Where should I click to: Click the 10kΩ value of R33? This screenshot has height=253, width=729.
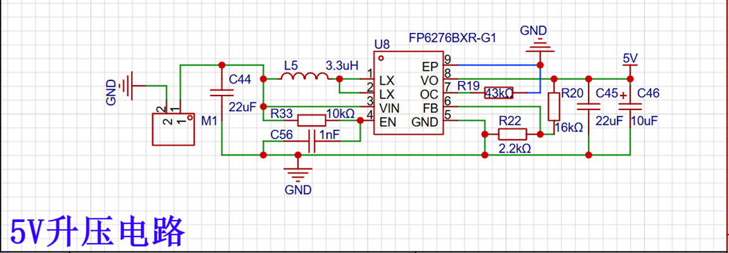[340, 113]
